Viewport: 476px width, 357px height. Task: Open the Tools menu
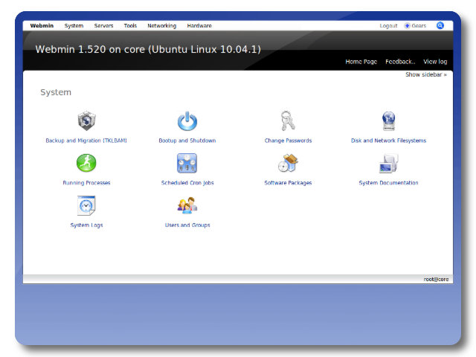pyautogui.click(x=130, y=26)
